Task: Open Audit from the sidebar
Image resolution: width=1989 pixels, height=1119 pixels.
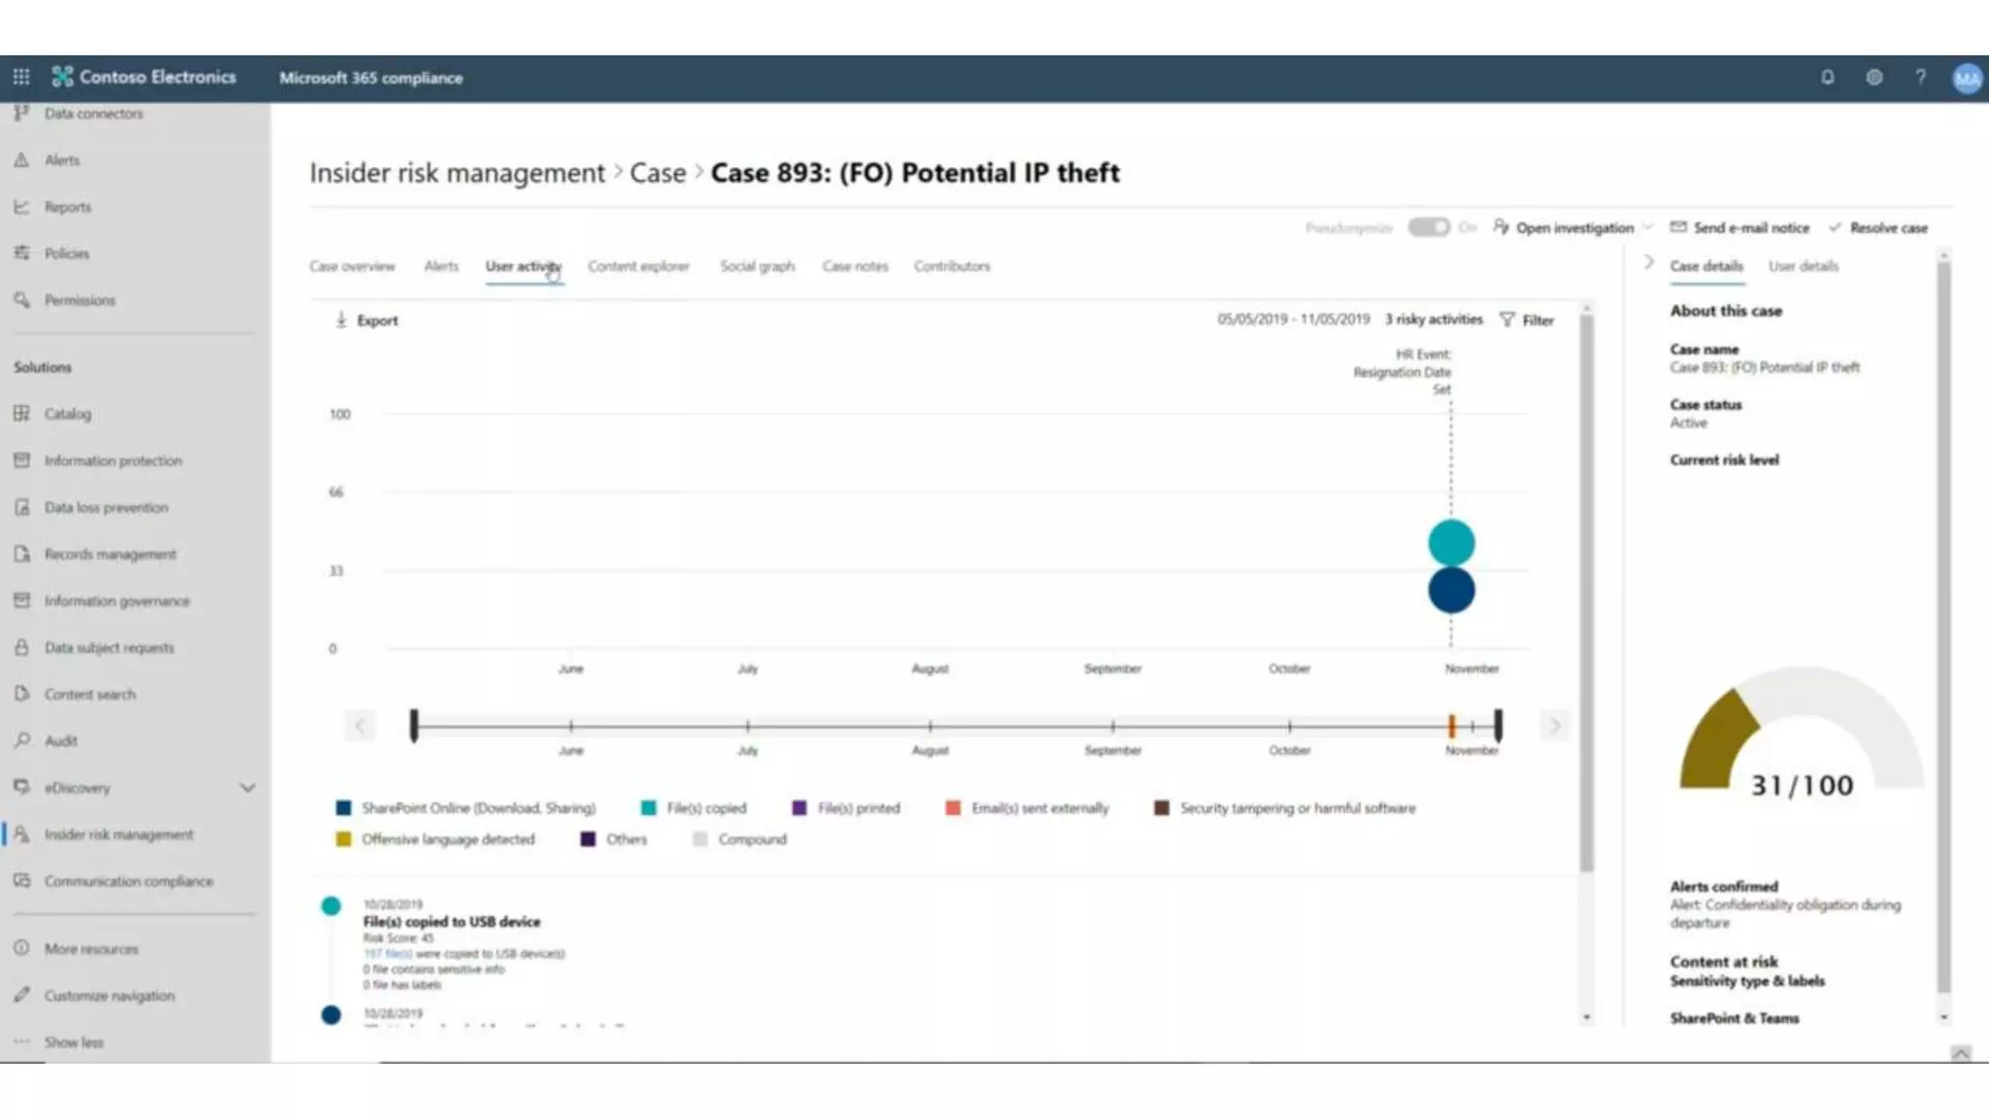Action: tap(60, 741)
